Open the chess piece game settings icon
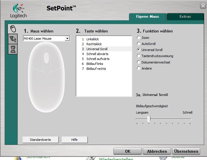 tap(13, 49)
